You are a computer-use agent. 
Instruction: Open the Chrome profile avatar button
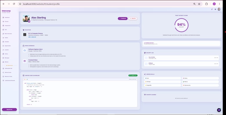coord(214,4)
